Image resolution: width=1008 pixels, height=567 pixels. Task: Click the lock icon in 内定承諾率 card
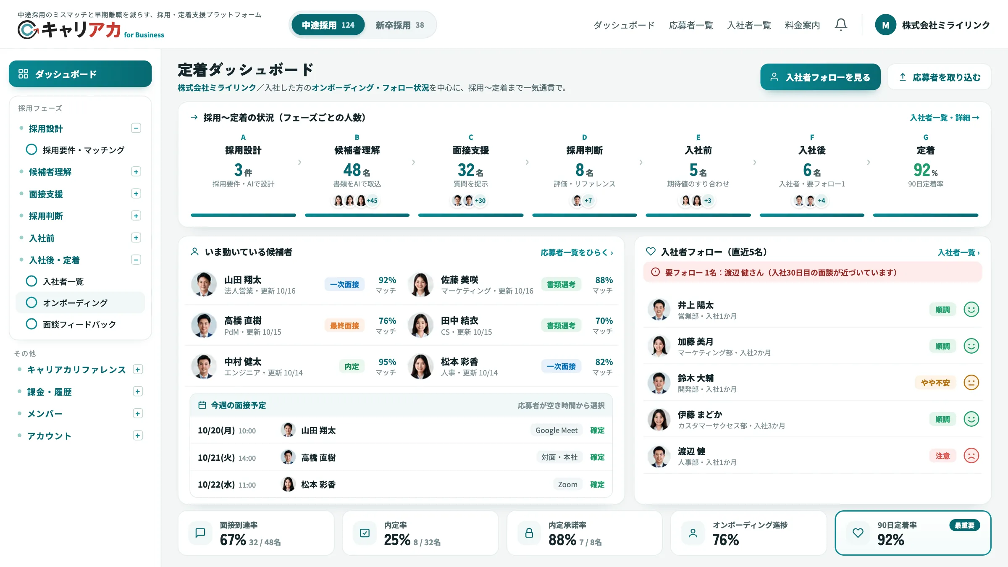(x=529, y=533)
